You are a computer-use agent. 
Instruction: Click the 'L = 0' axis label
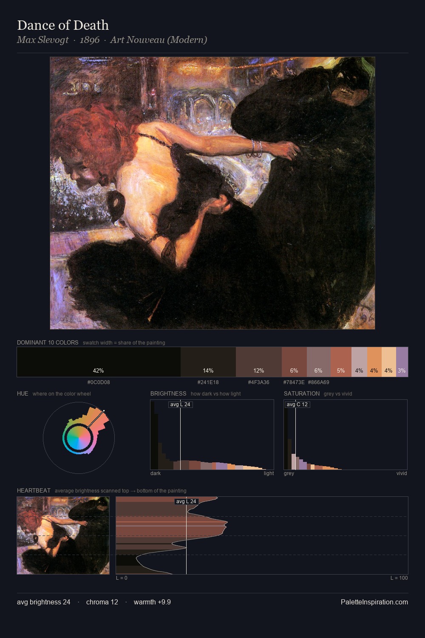point(122,578)
